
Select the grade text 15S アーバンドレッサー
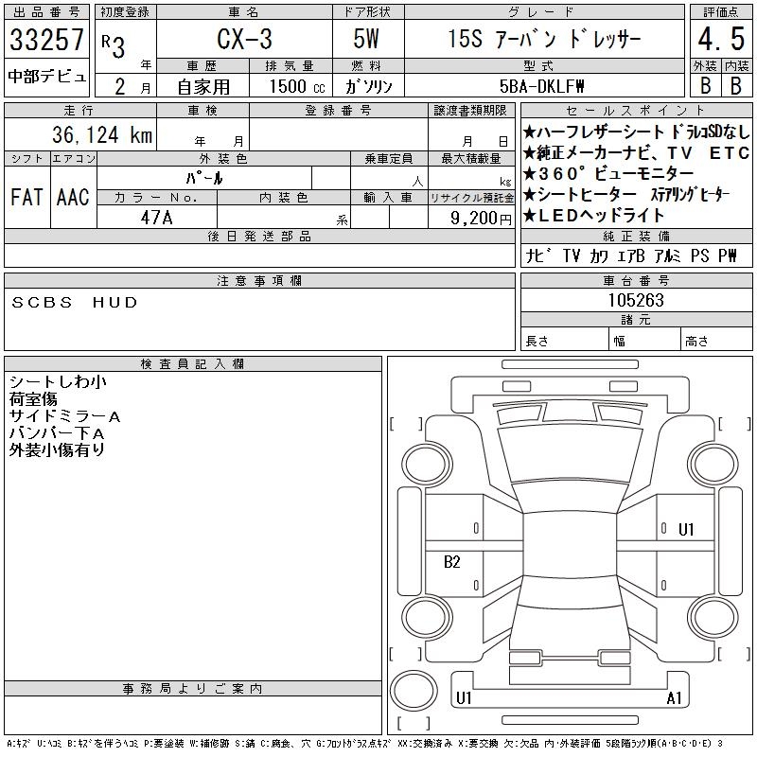click(x=544, y=39)
